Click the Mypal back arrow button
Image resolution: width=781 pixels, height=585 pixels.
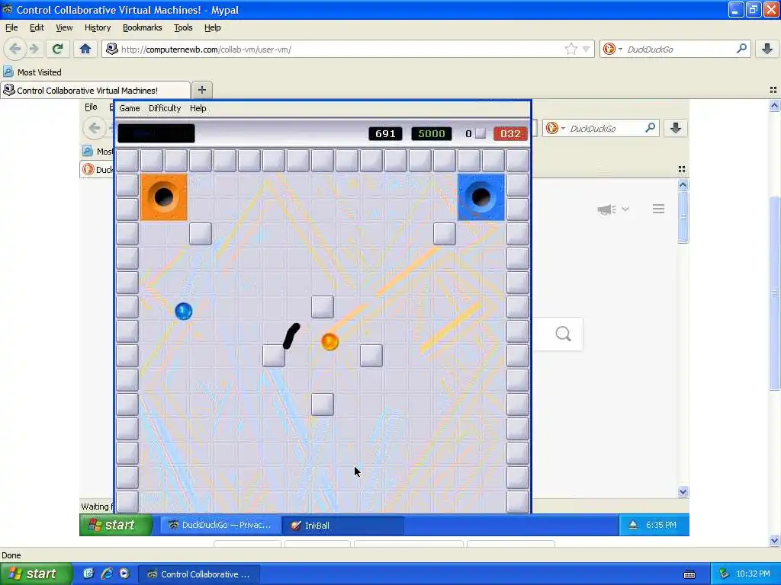coord(15,49)
